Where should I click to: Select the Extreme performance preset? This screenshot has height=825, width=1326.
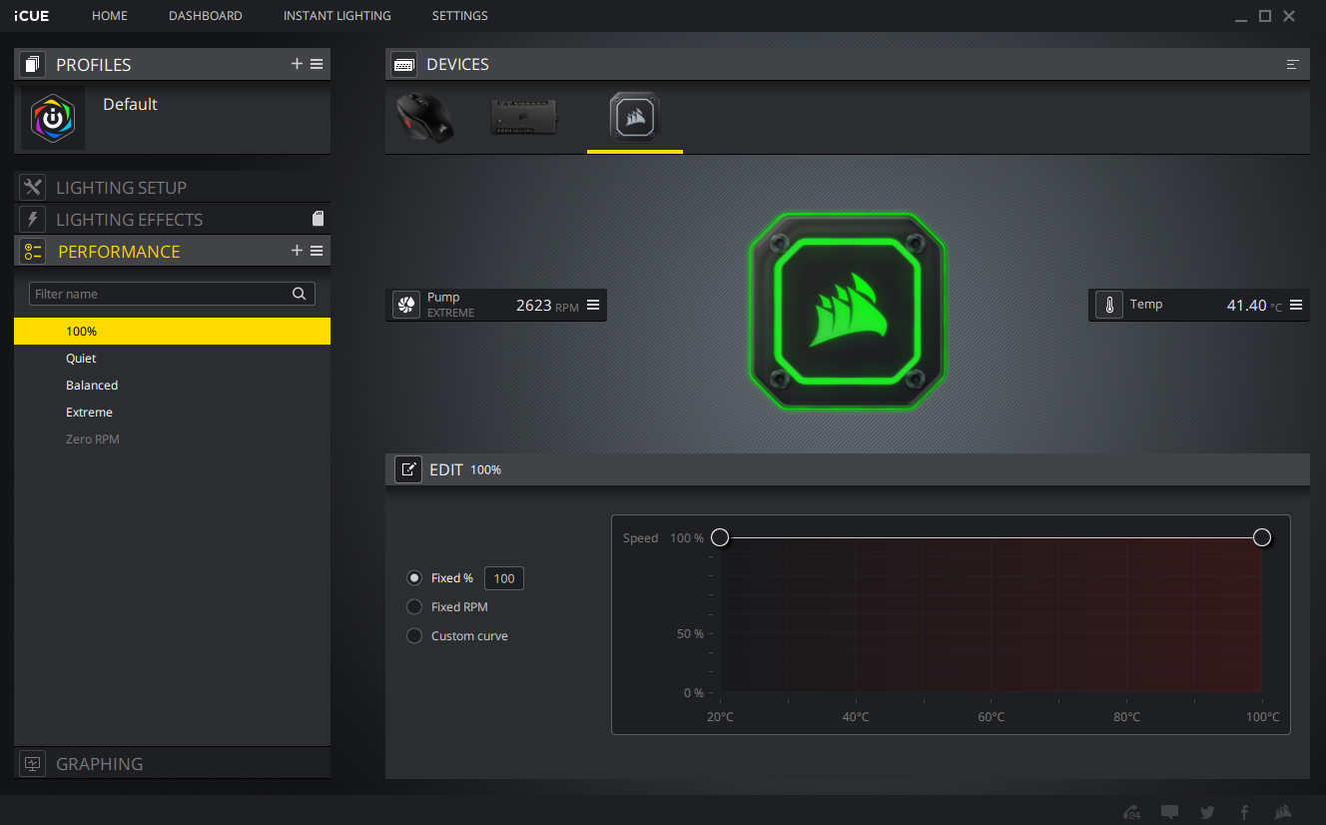(172, 412)
